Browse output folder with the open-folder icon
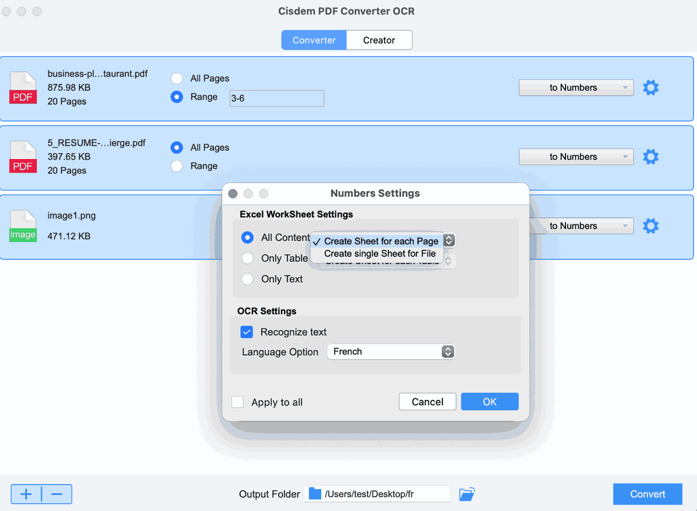Image resolution: width=697 pixels, height=511 pixels. pyautogui.click(x=467, y=494)
